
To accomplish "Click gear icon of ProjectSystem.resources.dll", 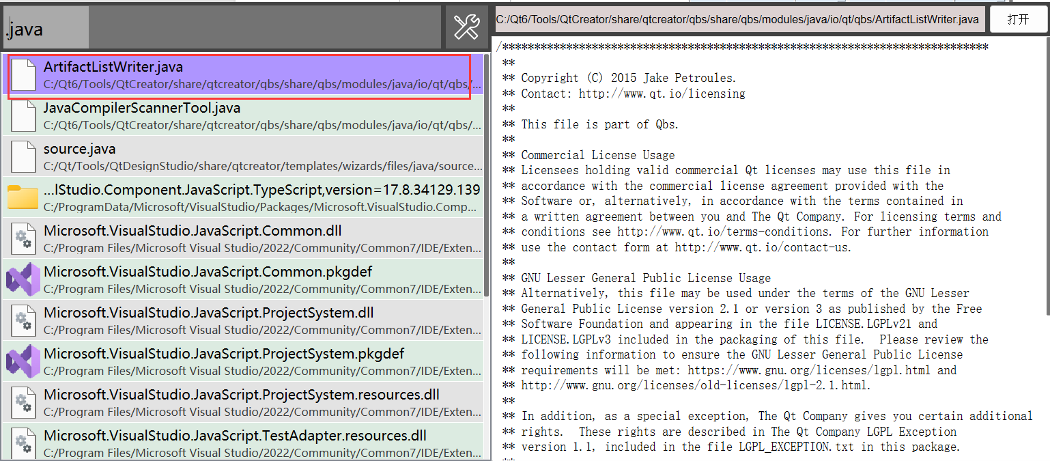I will tap(23, 403).
